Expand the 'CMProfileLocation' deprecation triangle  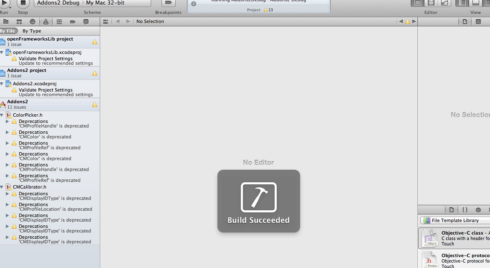click(x=7, y=204)
